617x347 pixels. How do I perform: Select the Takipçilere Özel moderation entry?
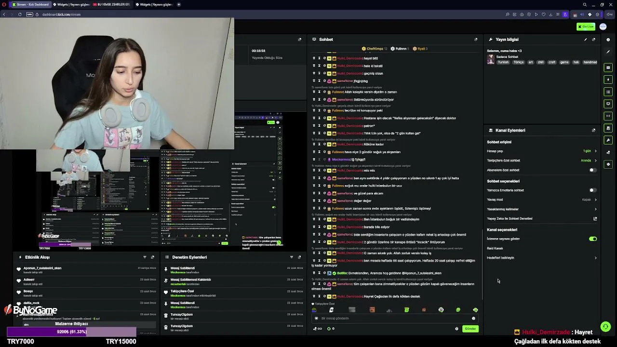point(234,293)
